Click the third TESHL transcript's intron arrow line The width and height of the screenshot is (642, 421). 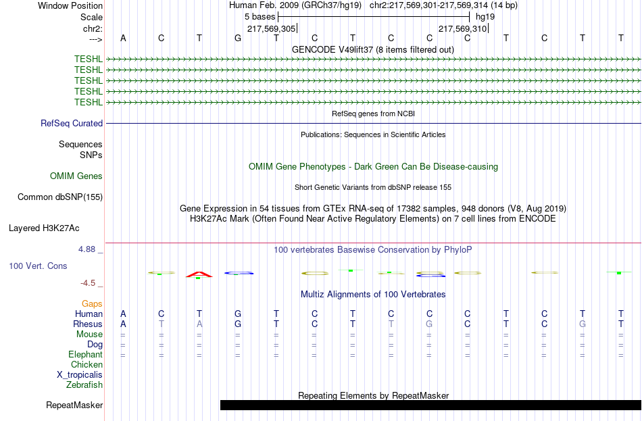tap(374, 80)
